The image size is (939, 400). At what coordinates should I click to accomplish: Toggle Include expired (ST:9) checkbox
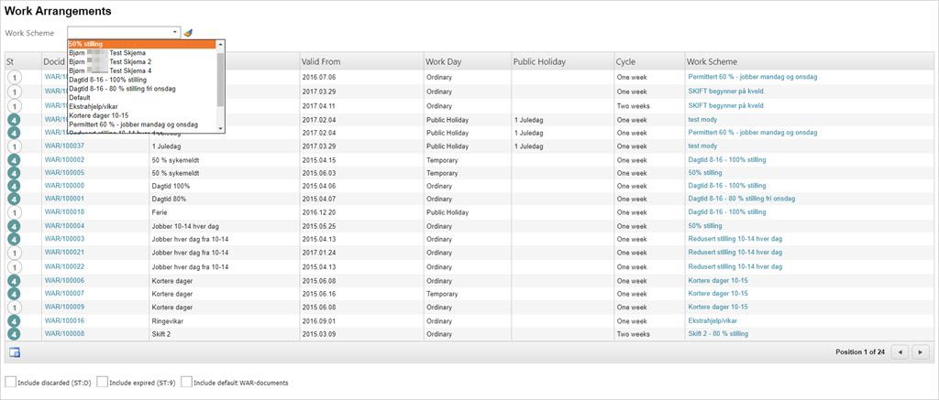click(101, 382)
